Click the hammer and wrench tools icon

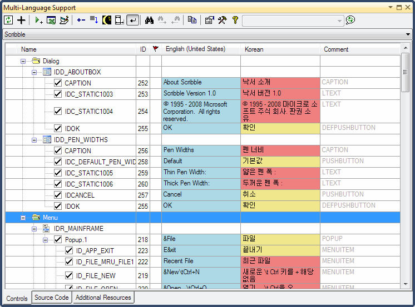pyautogui.click(x=222, y=20)
